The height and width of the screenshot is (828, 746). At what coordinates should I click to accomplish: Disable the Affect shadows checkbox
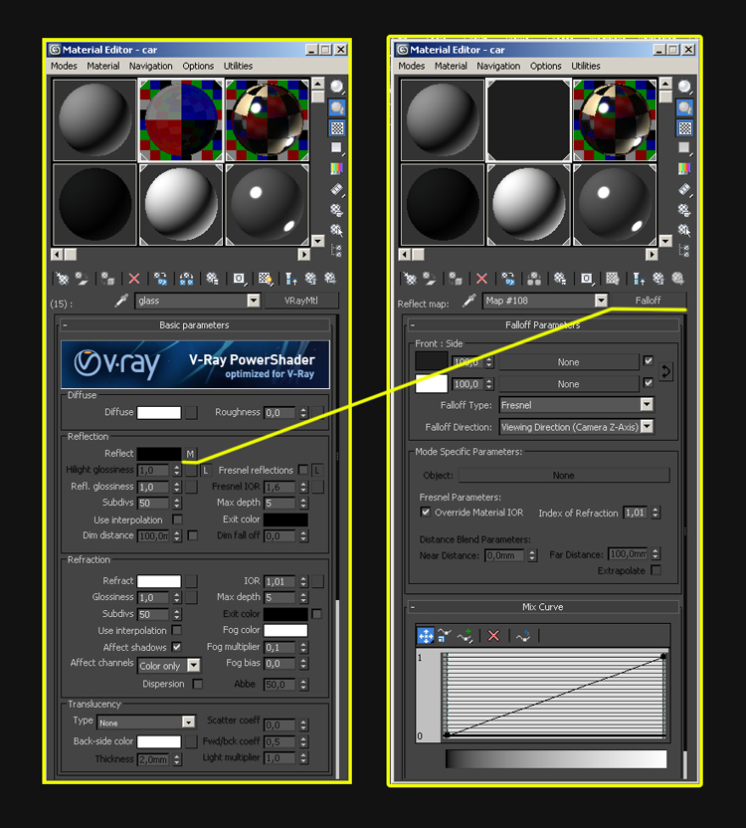coord(177,647)
